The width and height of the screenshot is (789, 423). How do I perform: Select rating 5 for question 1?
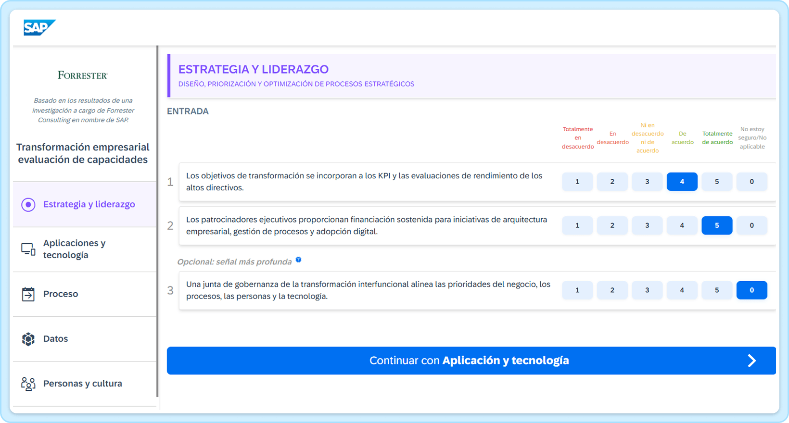[716, 182]
